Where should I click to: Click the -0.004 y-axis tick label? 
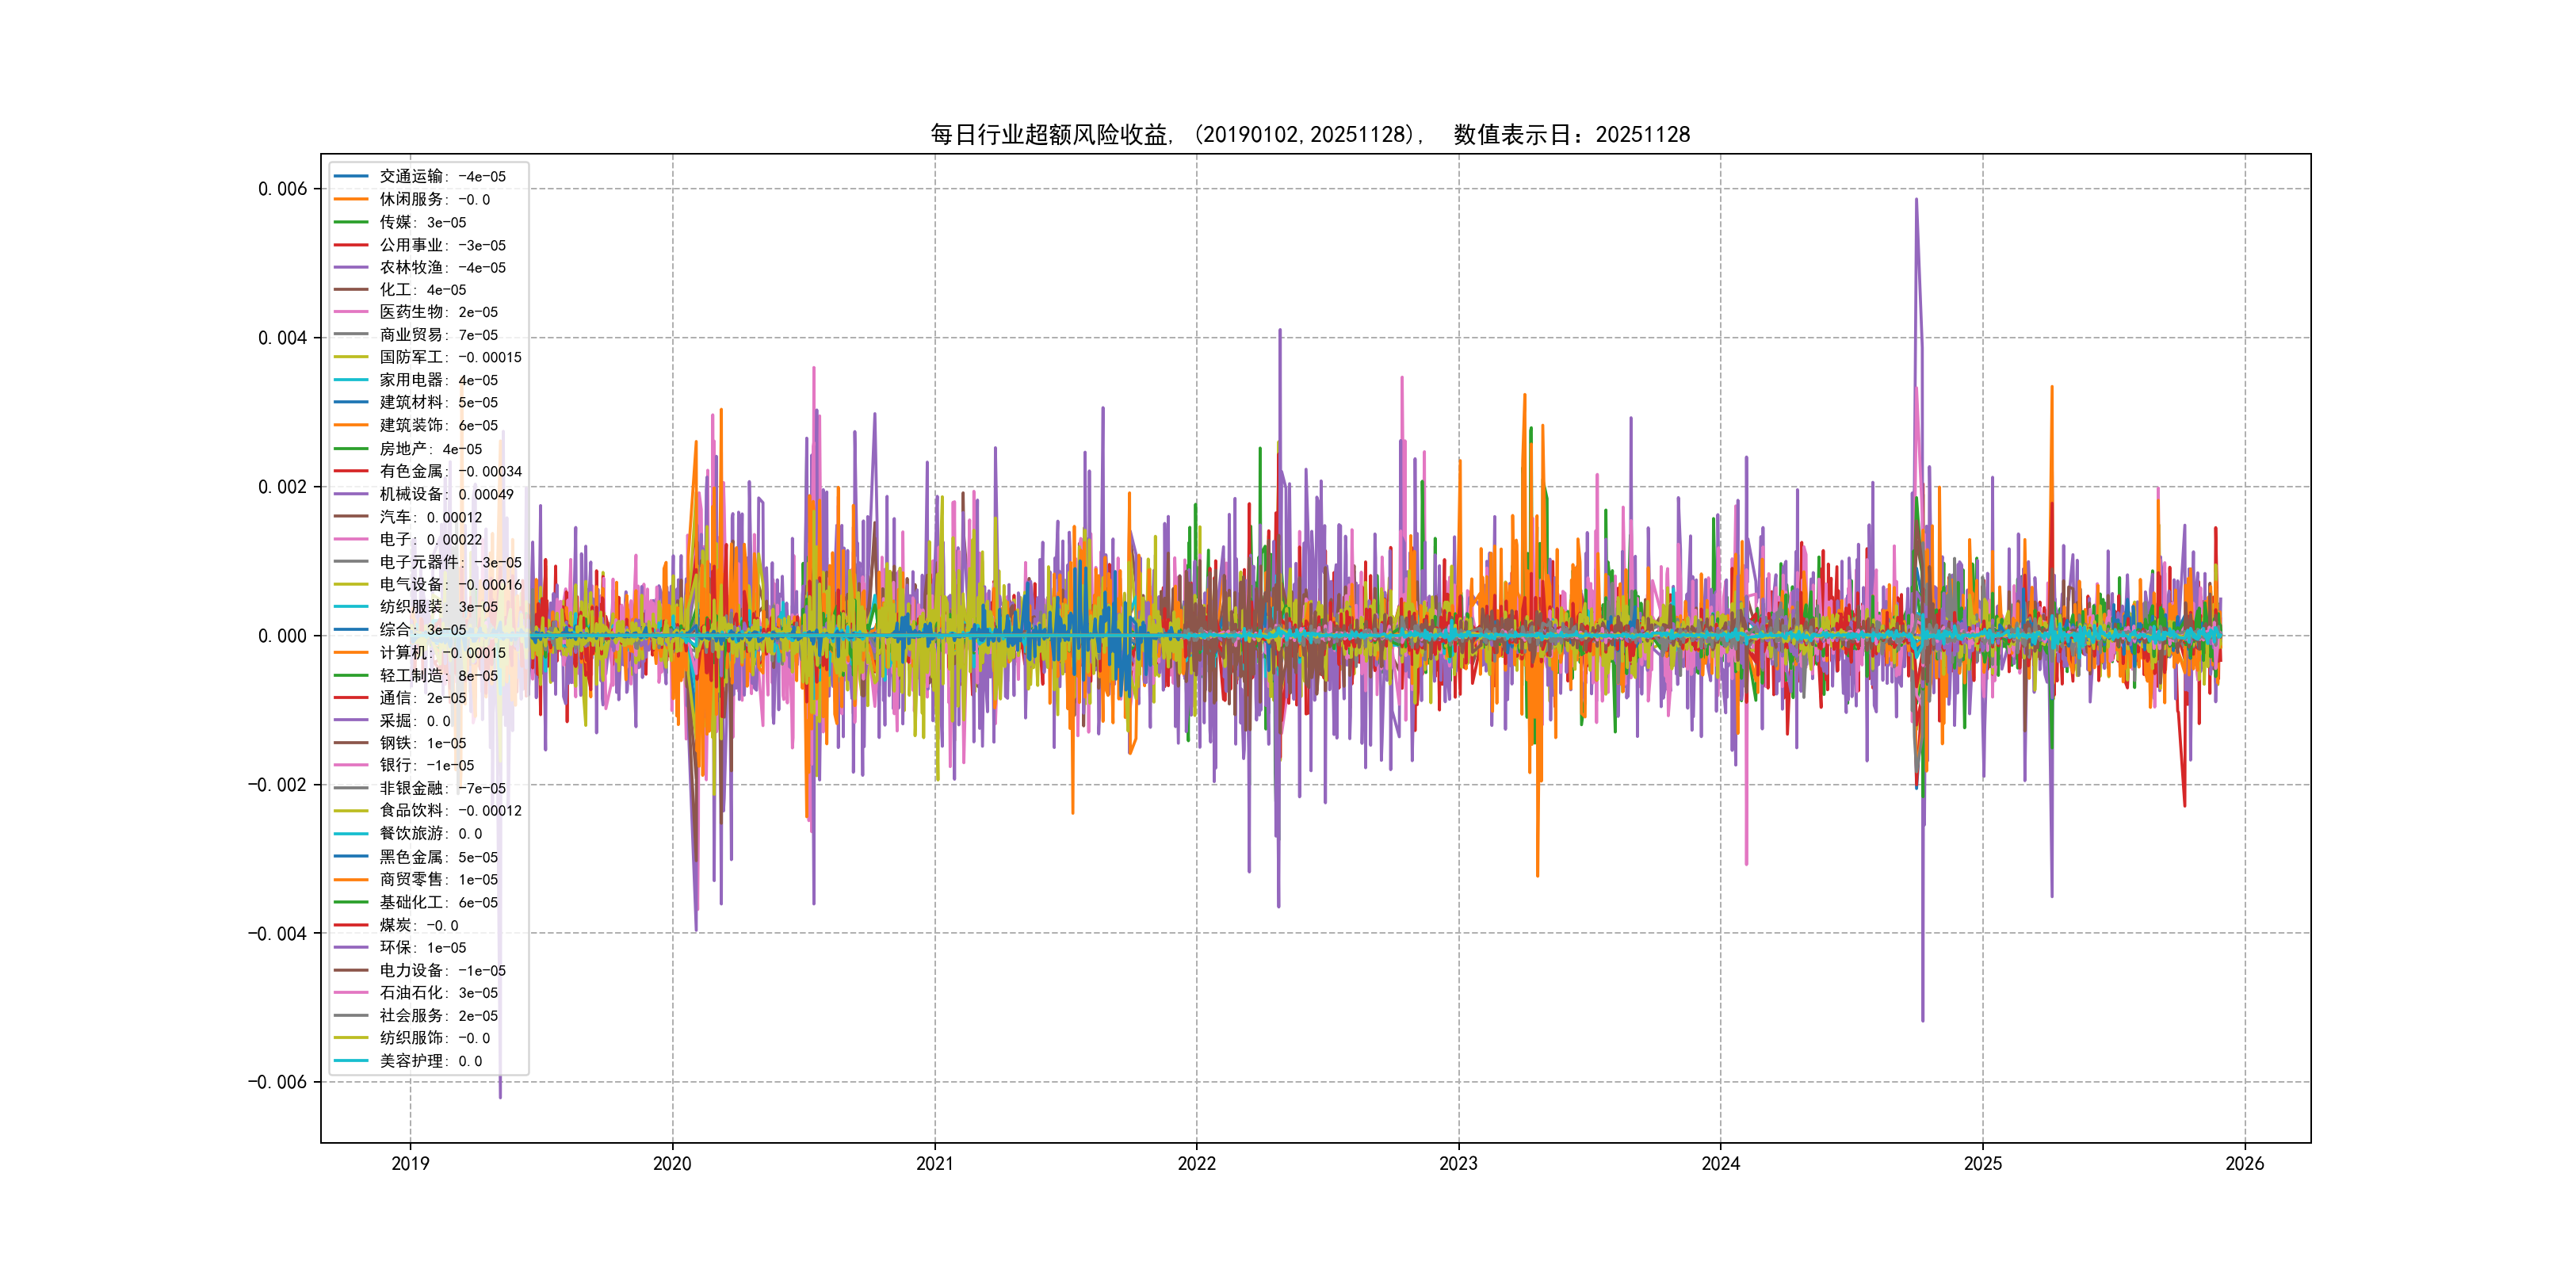pyautogui.click(x=277, y=934)
